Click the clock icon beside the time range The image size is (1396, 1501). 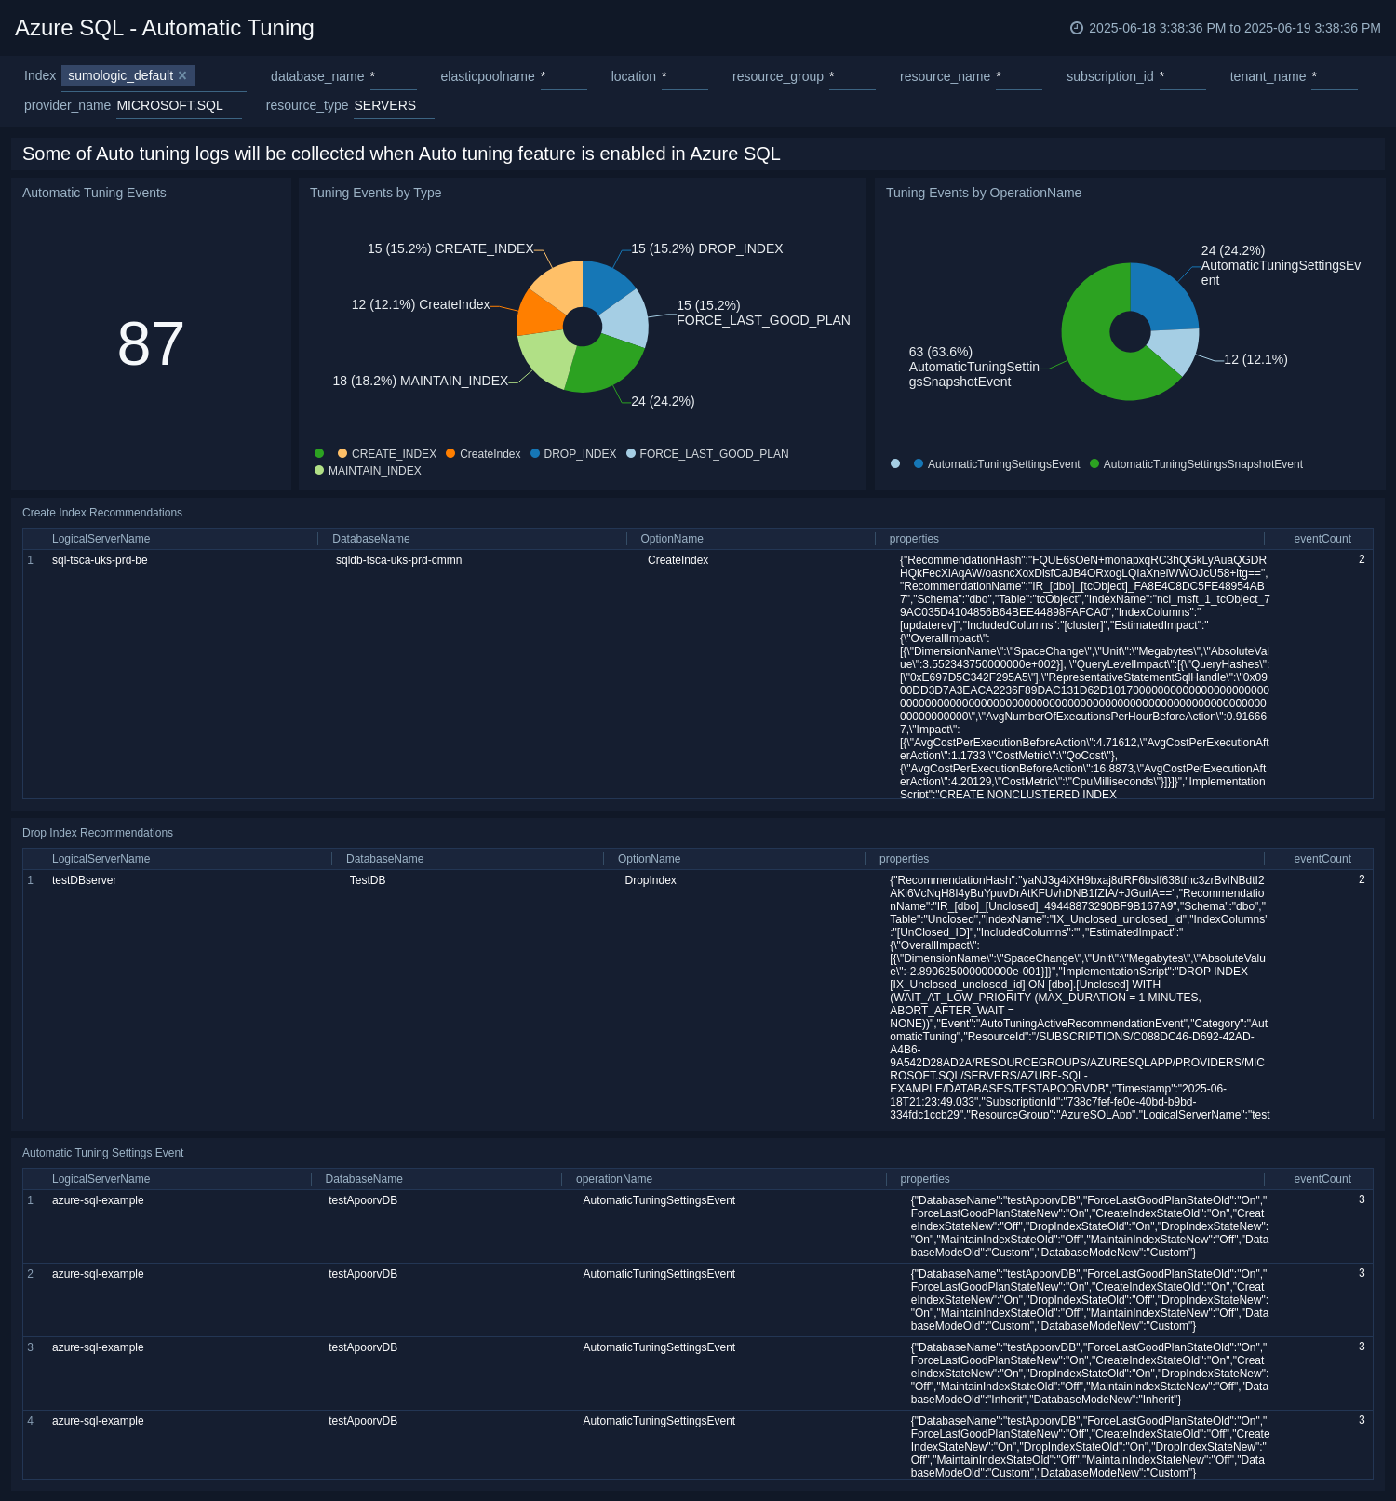1077,28
